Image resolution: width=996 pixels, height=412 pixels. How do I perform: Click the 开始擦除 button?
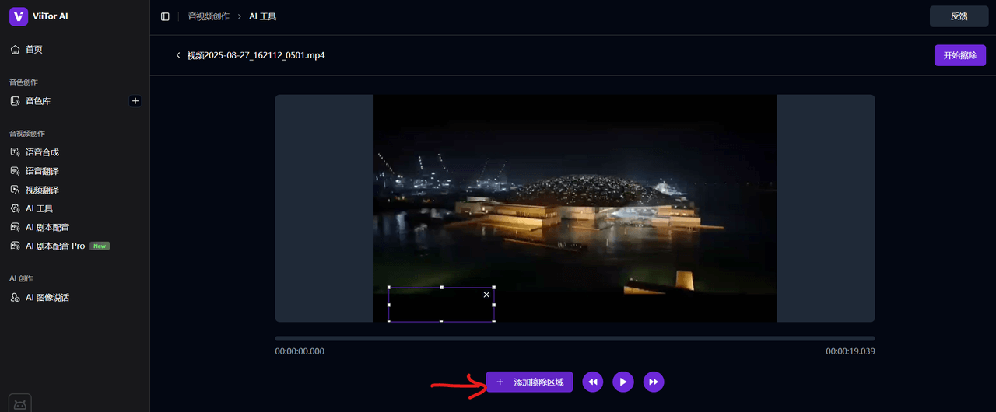click(959, 55)
